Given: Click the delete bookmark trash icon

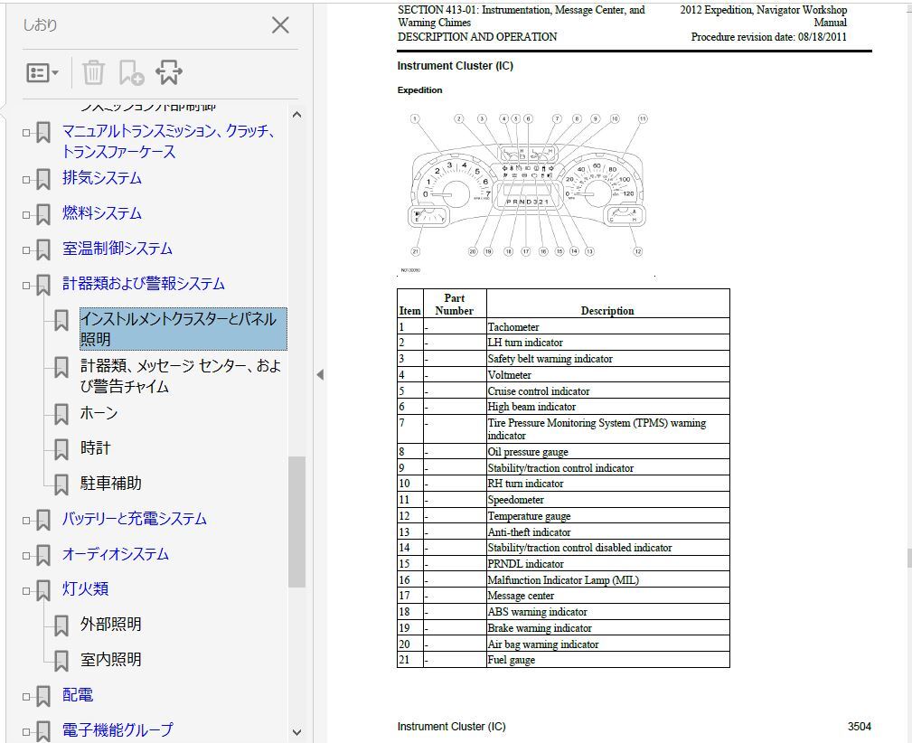Looking at the screenshot, I should (93, 72).
